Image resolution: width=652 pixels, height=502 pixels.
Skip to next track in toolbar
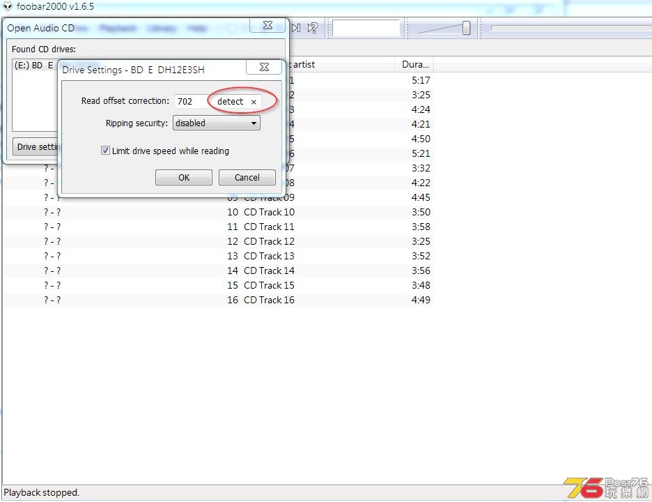click(295, 28)
